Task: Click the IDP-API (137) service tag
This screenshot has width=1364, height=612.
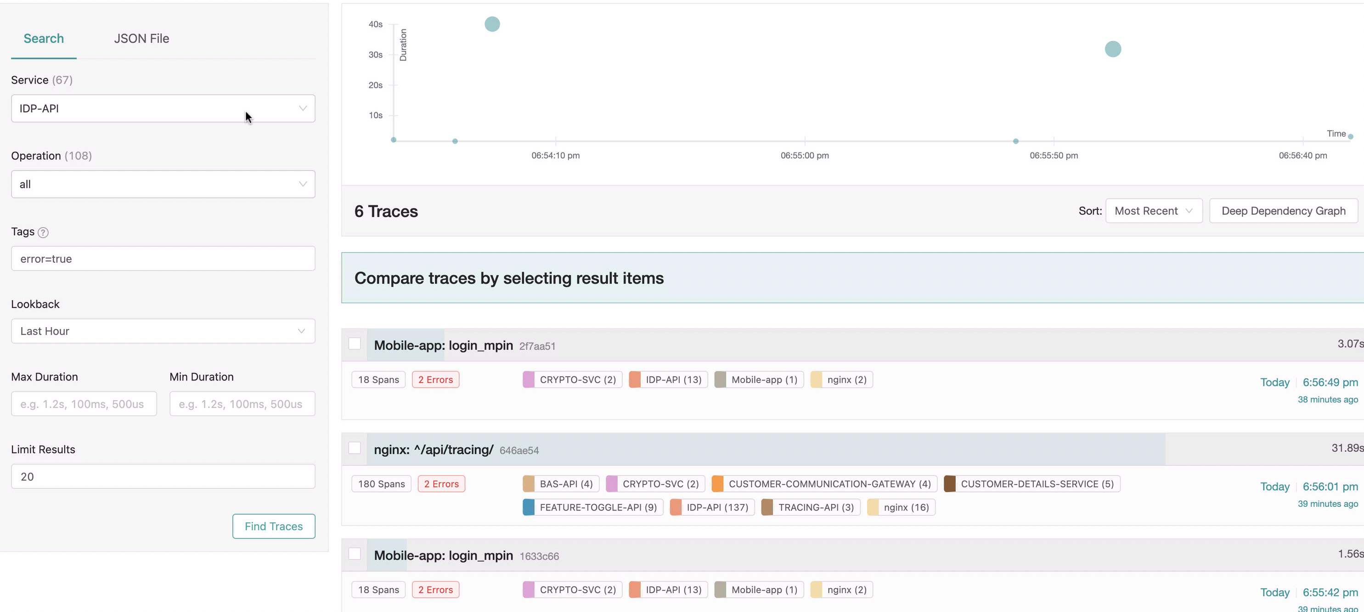Action: point(712,507)
